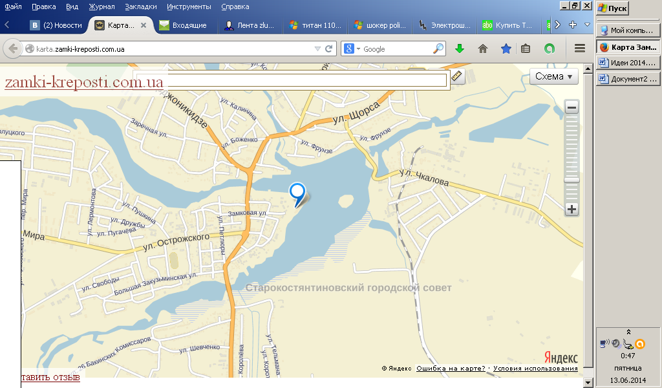Show bookmarks list icon

tap(525, 49)
